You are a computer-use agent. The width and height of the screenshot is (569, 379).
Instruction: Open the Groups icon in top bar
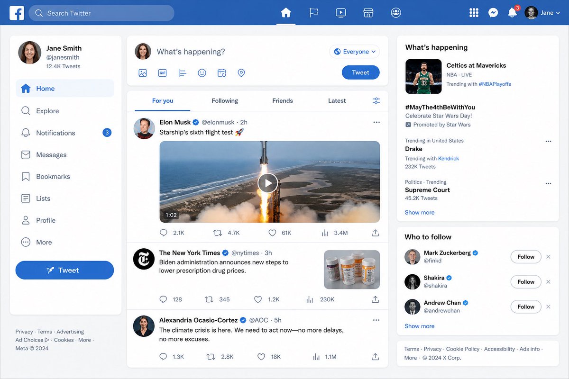(396, 13)
